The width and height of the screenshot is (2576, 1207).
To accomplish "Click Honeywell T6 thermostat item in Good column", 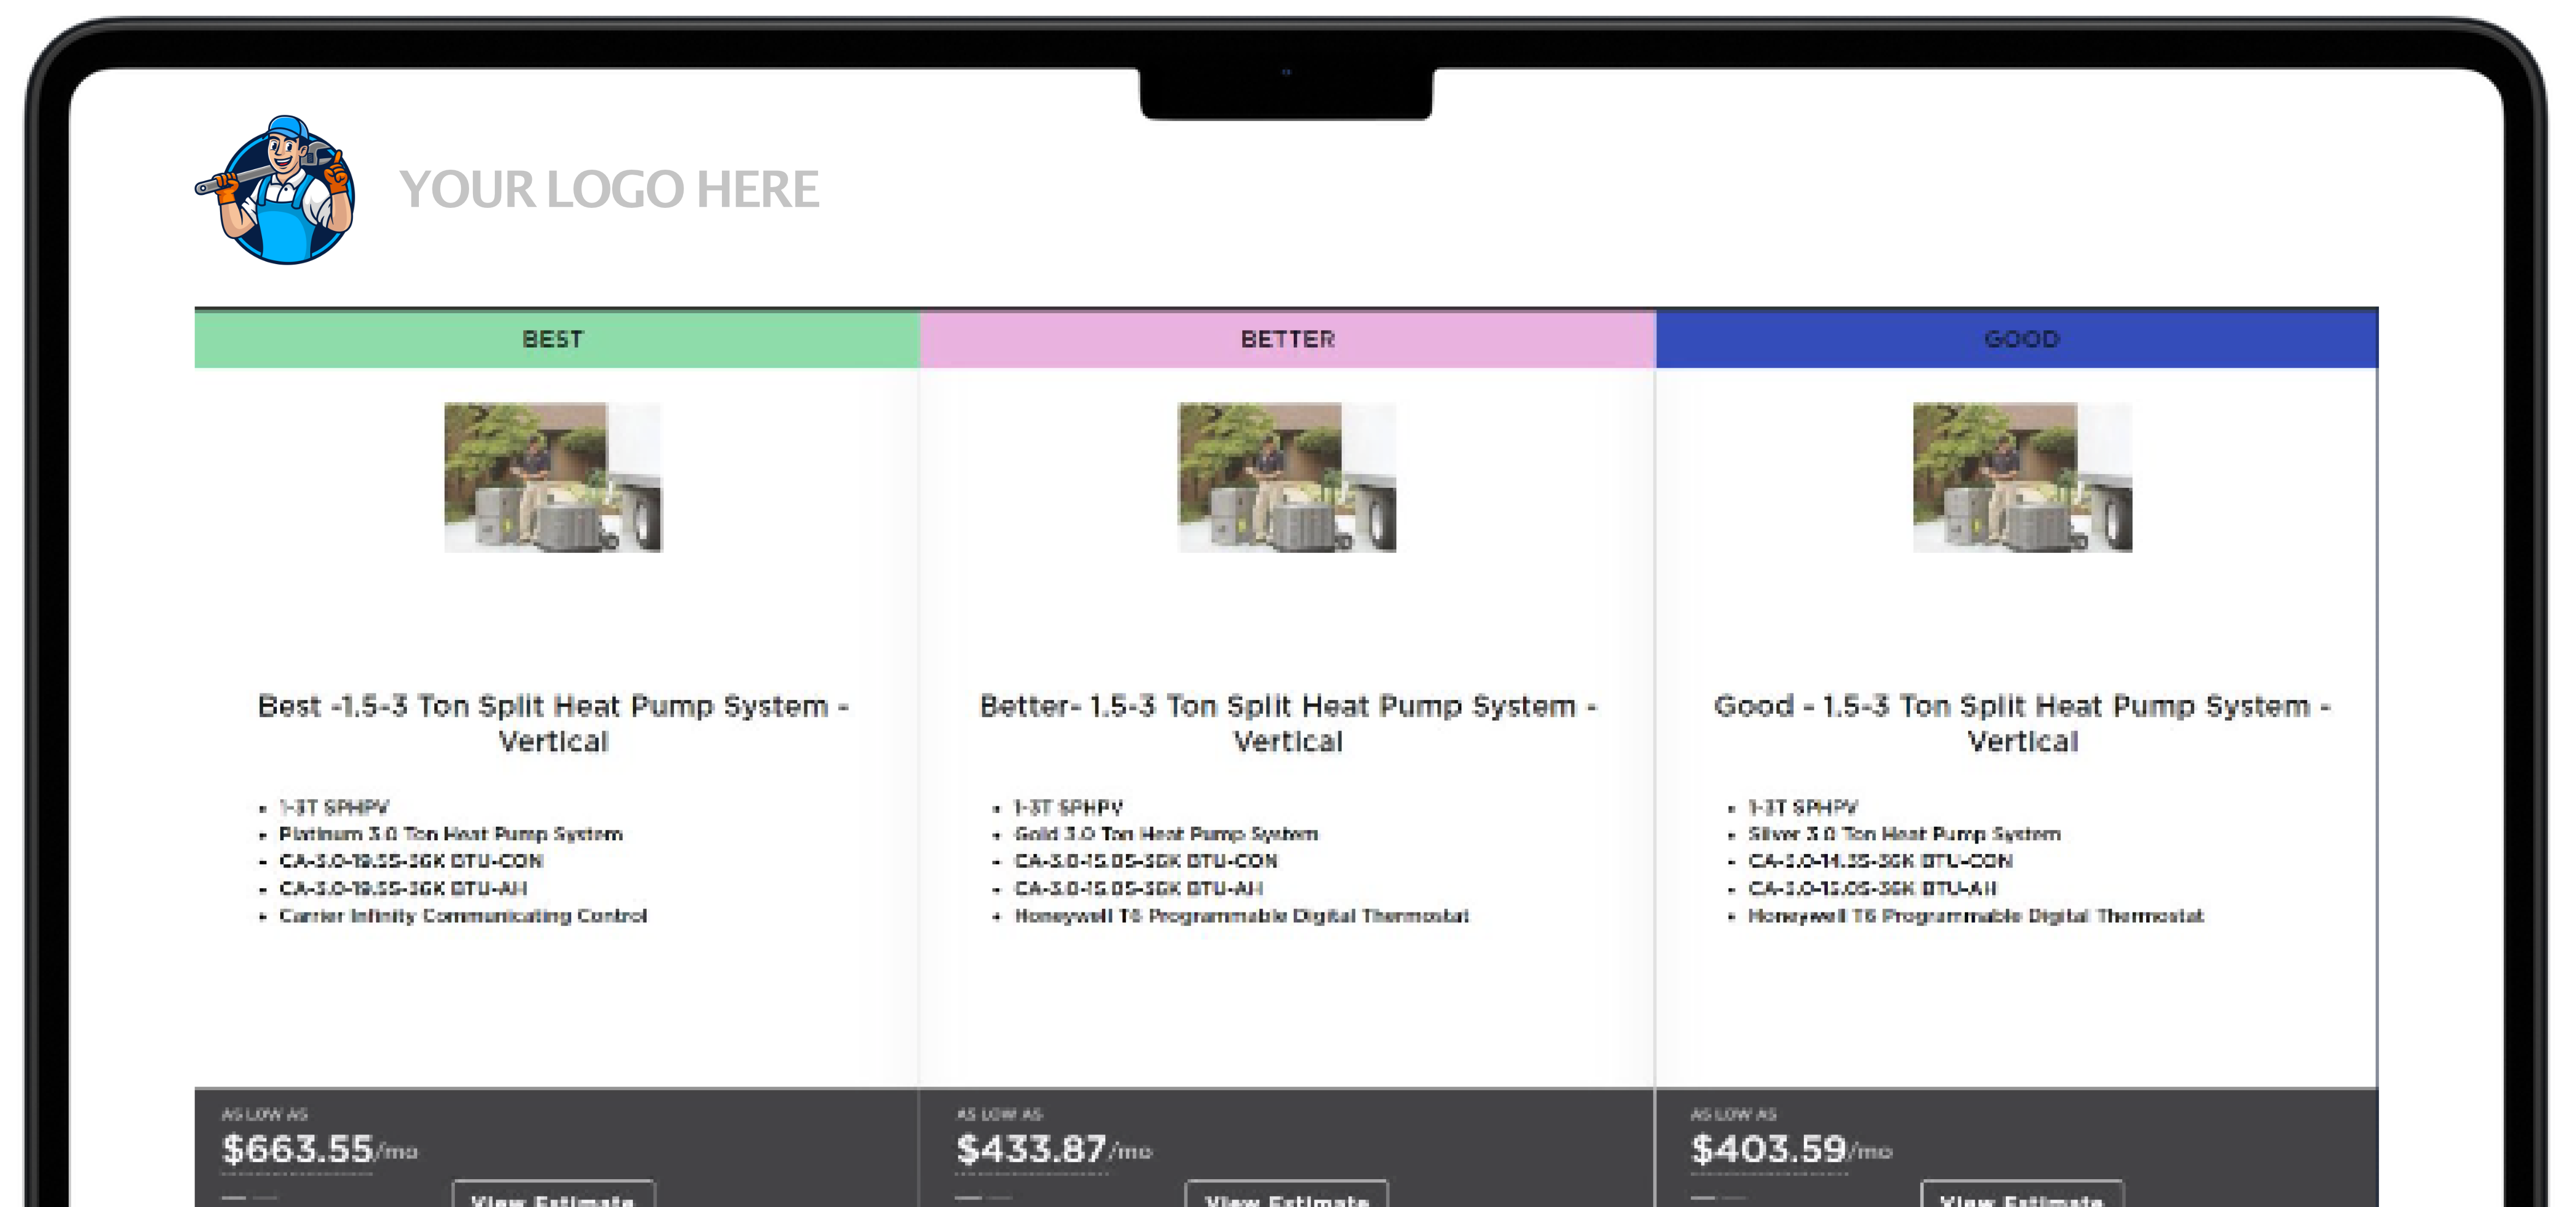I will [1975, 916].
